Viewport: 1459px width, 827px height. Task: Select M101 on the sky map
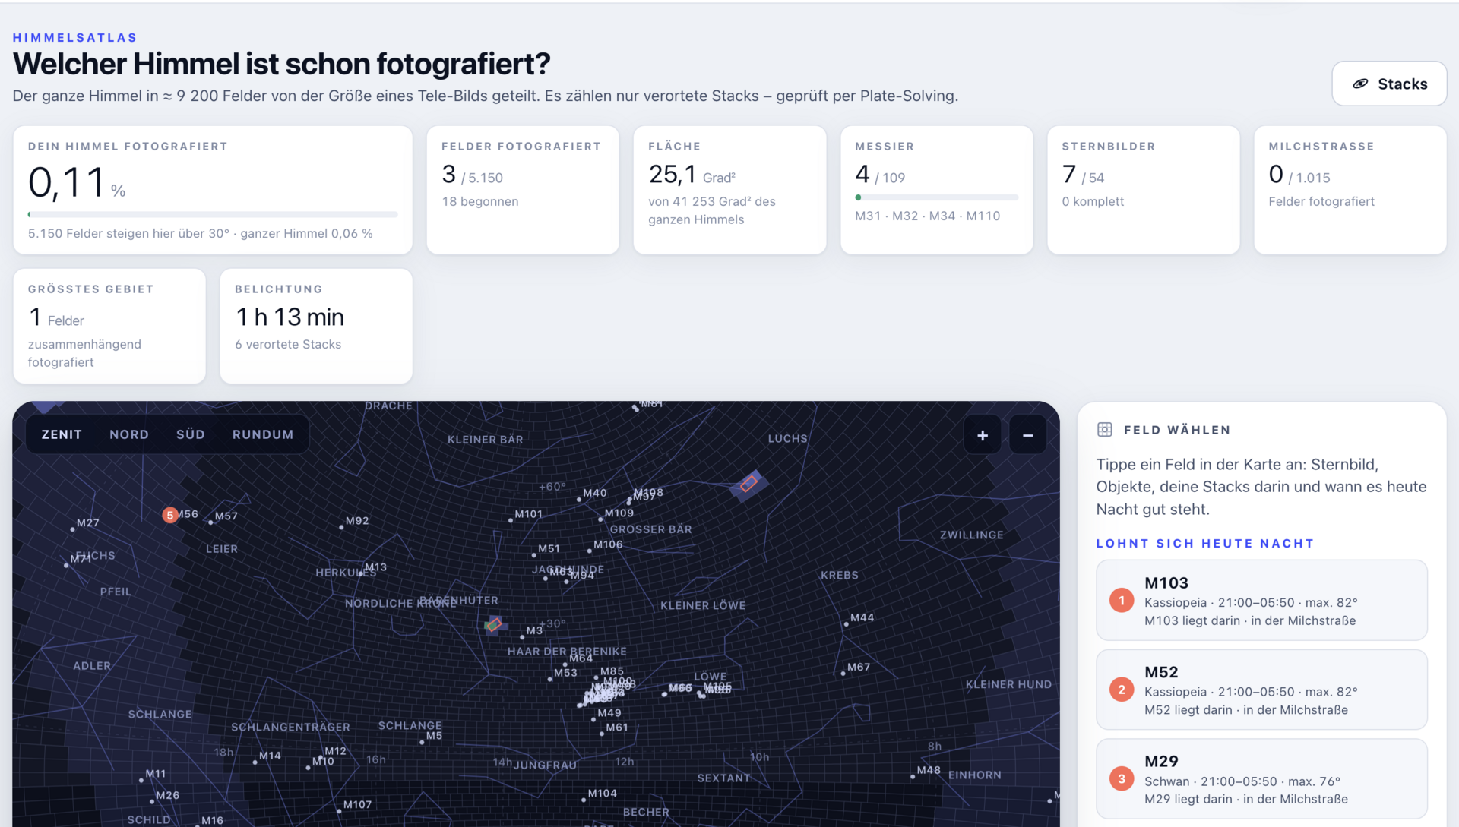click(510, 520)
